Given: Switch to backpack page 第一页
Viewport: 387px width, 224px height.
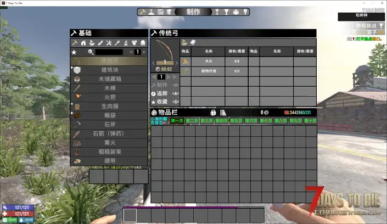Looking at the screenshot, I should tap(177, 121).
